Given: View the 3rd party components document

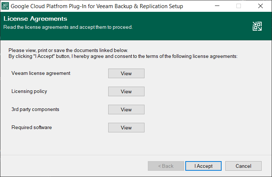Looking at the screenshot, I should tap(126, 110).
